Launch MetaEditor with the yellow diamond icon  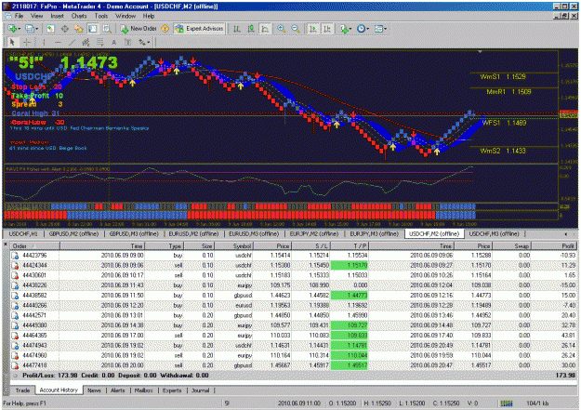point(165,29)
